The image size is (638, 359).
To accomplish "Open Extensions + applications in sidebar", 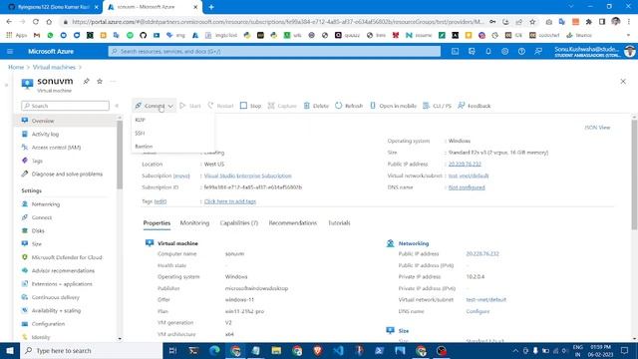I will 62,284.
